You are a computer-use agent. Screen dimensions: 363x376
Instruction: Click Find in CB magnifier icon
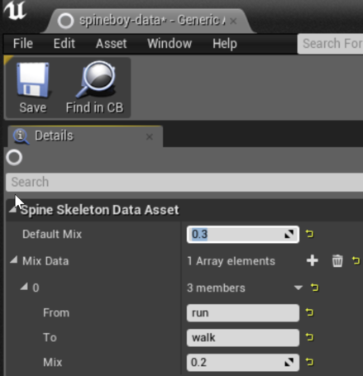(96, 79)
